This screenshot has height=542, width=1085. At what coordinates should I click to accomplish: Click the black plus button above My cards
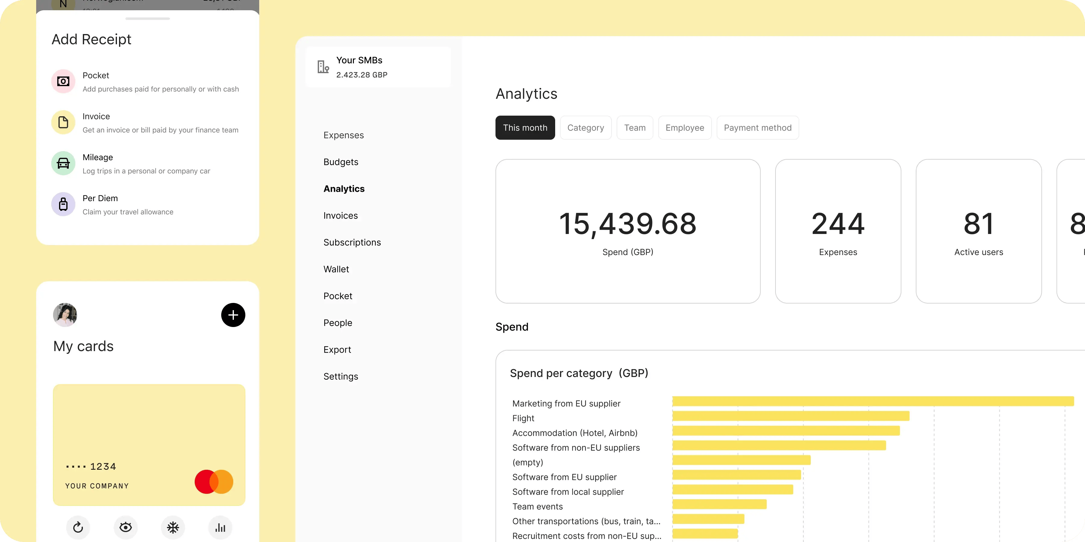[233, 315]
